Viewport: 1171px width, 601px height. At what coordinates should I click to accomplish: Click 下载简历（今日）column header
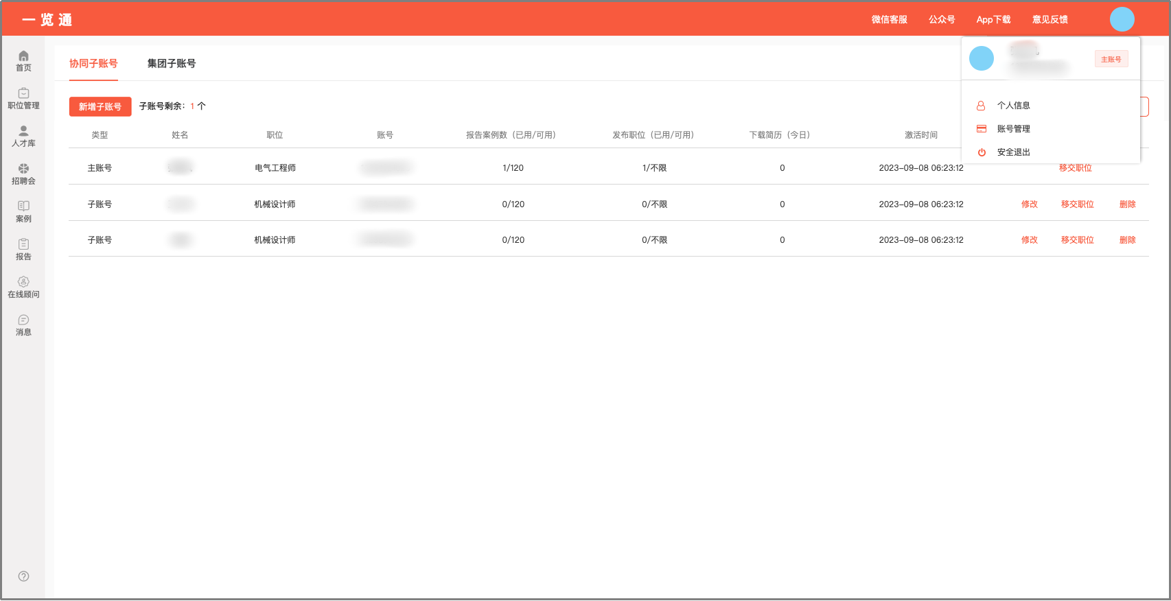pyautogui.click(x=780, y=135)
